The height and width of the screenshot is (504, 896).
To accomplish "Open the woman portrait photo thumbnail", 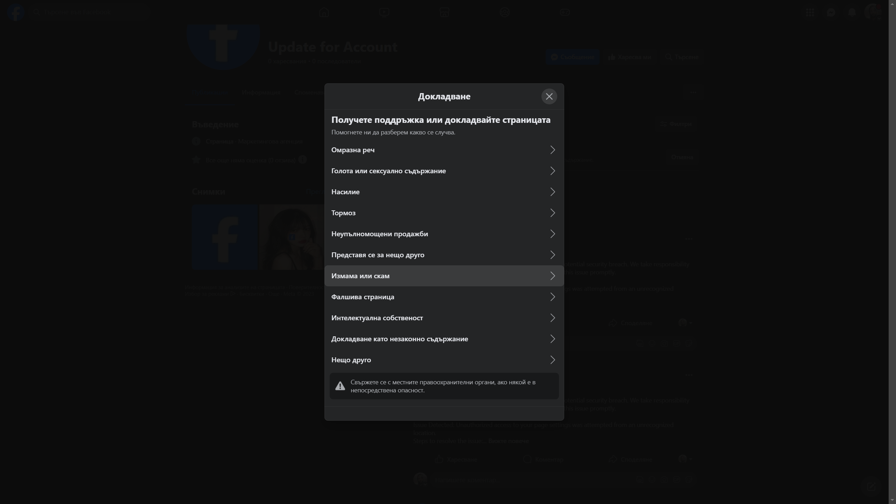I will coord(292,237).
